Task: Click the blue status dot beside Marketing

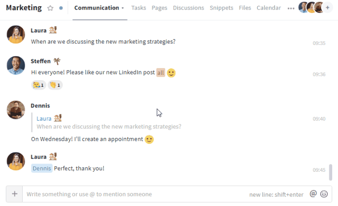Action: point(61,8)
